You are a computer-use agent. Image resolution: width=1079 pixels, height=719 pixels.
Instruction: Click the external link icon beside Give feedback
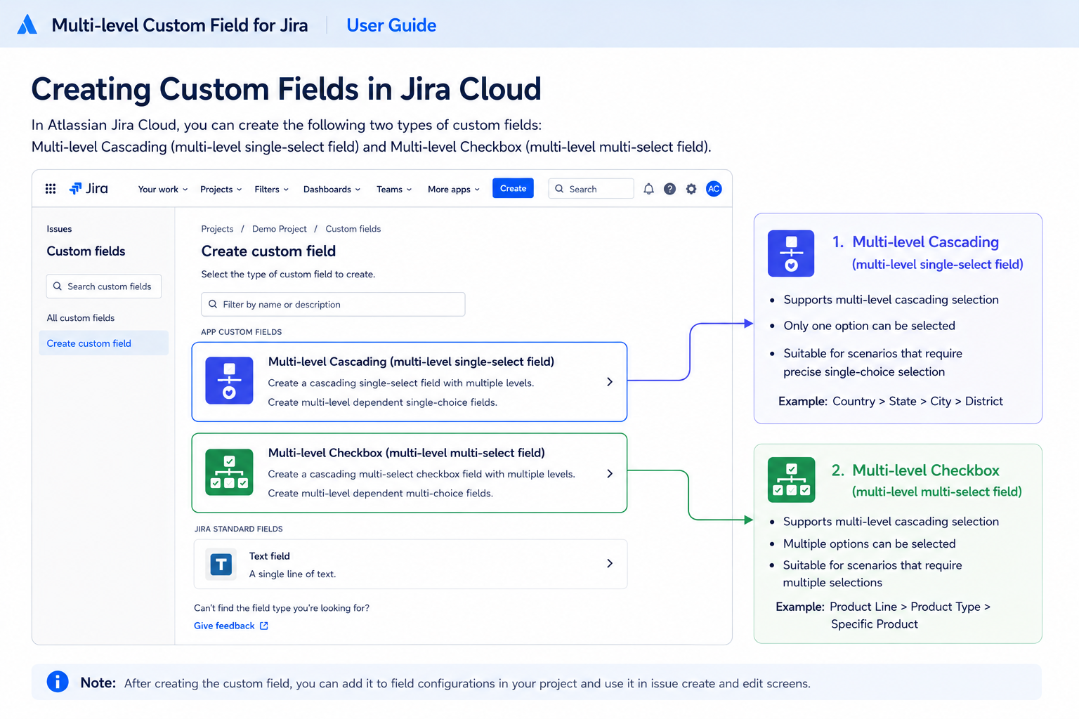click(x=264, y=626)
